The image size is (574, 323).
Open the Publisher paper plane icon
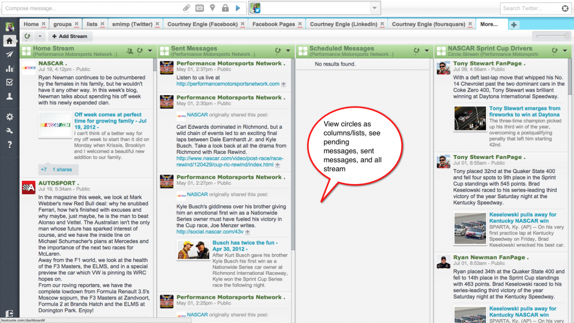tap(10, 54)
